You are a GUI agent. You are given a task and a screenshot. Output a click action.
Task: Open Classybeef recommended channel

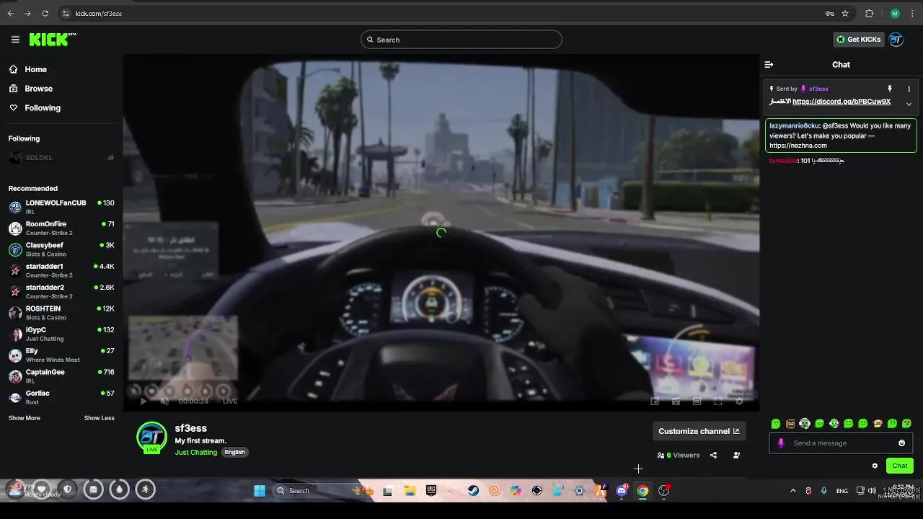click(x=61, y=249)
